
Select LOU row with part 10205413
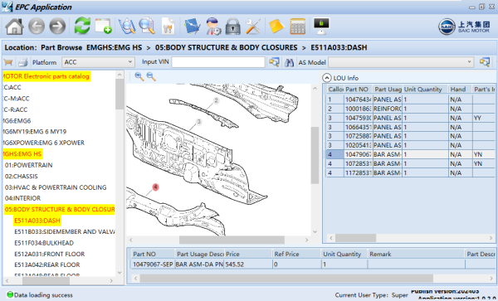pyautogui.click(x=411, y=145)
